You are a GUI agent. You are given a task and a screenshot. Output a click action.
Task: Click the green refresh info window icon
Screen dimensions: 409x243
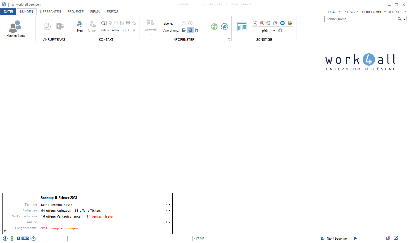[214, 27]
